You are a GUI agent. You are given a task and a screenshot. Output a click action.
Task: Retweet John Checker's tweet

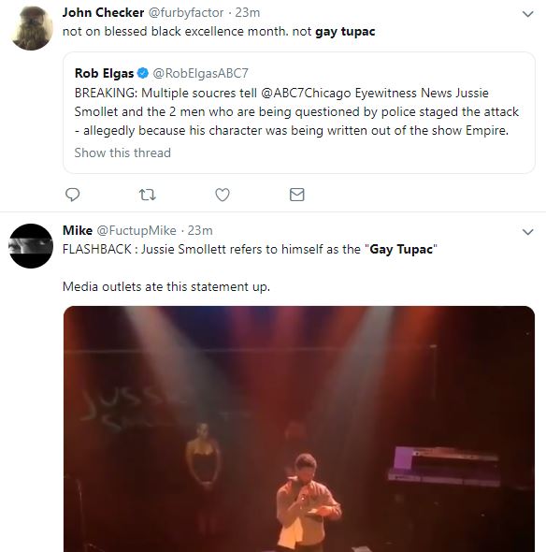coord(148,195)
